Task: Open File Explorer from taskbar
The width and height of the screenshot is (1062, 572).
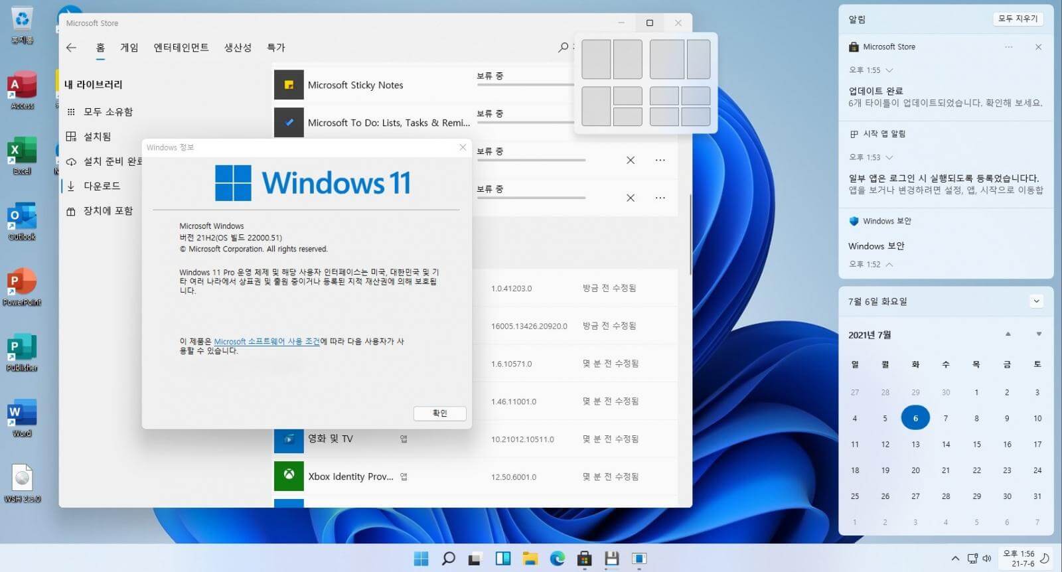Action: pyautogui.click(x=530, y=559)
